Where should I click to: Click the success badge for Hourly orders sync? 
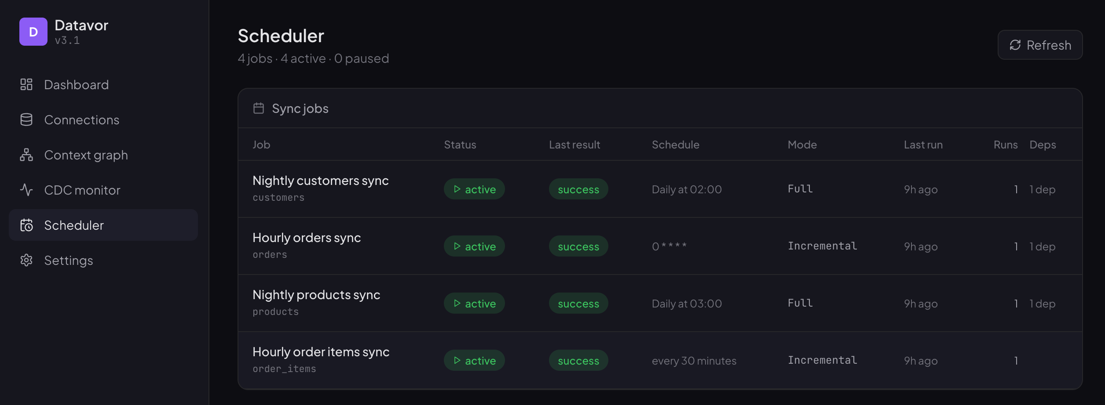point(578,246)
